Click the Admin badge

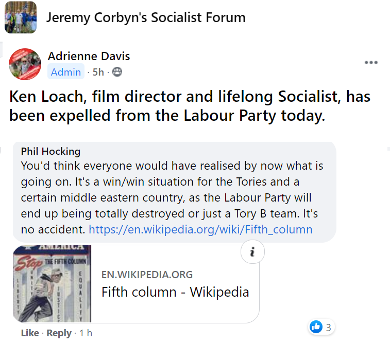(65, 72)
